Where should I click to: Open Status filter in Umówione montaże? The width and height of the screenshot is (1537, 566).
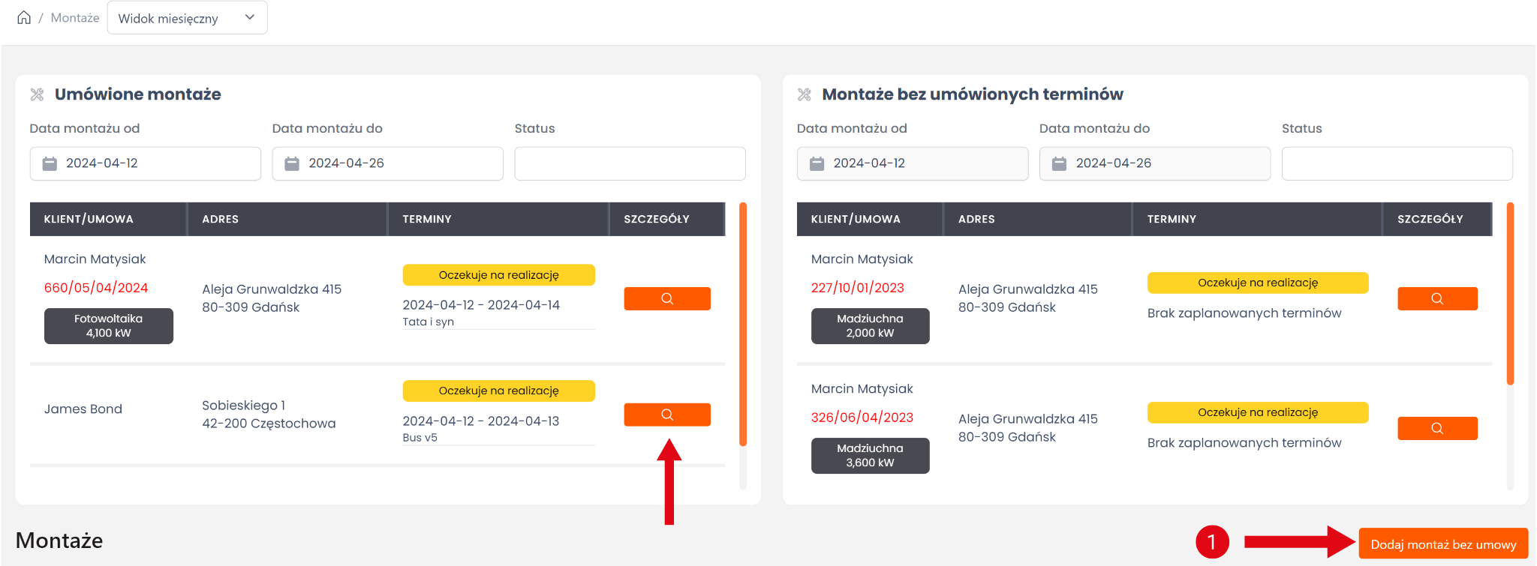(x=629, y=163)
